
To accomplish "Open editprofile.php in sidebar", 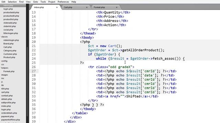I will point(8,102).
